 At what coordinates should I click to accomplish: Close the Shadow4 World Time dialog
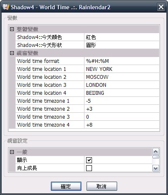(161, 7)
